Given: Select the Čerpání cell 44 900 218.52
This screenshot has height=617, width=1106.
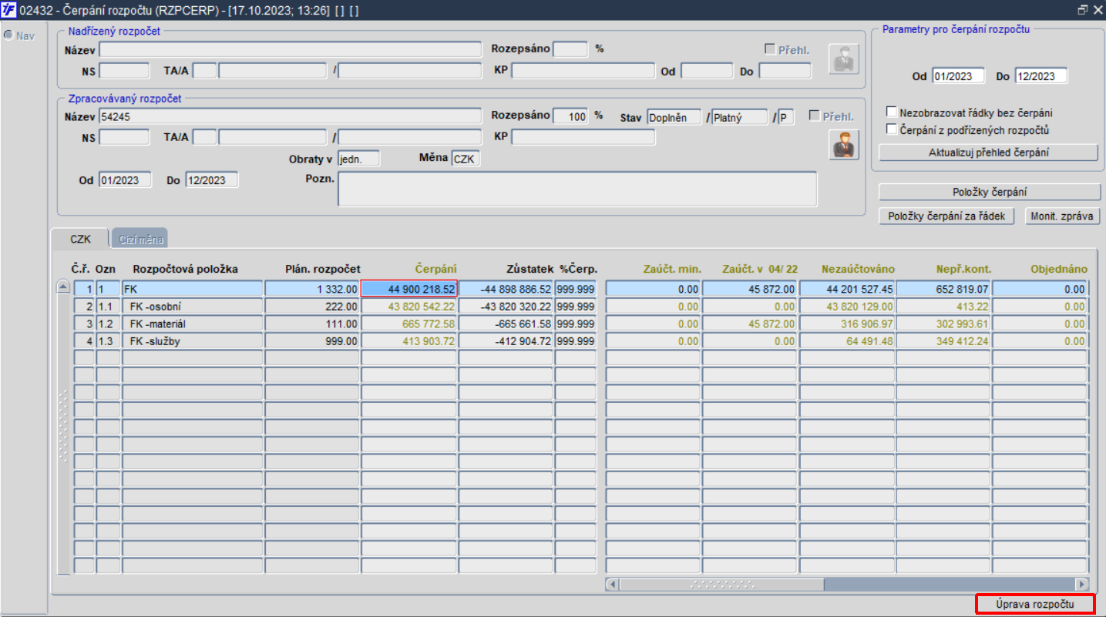Looking at the screenshot, I should (x=409, y=289).
